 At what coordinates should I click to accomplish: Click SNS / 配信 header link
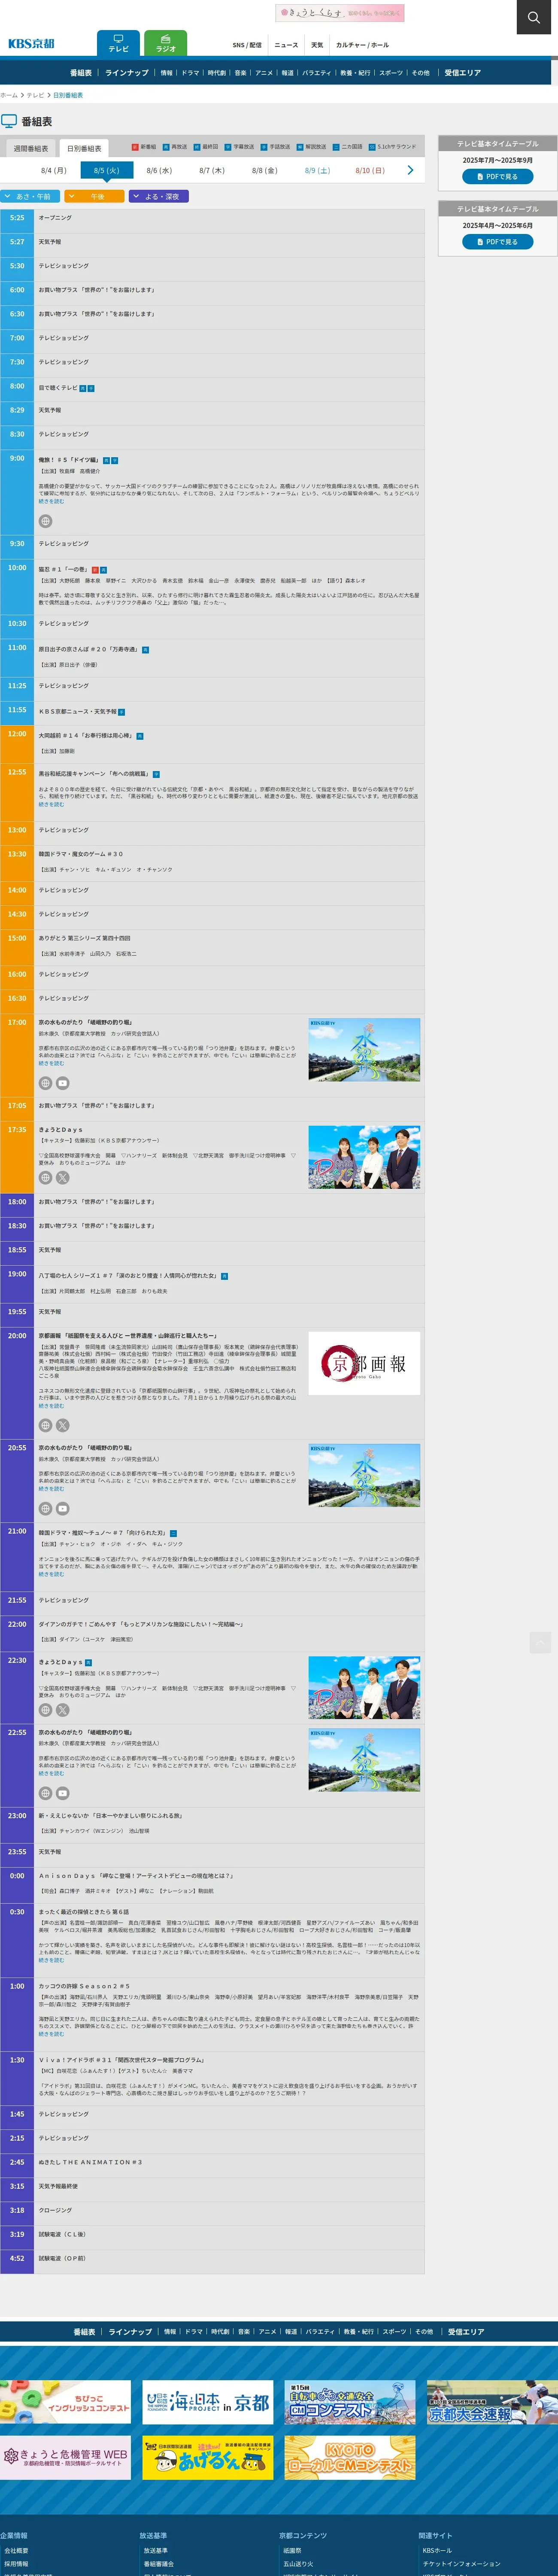[247, 45]
